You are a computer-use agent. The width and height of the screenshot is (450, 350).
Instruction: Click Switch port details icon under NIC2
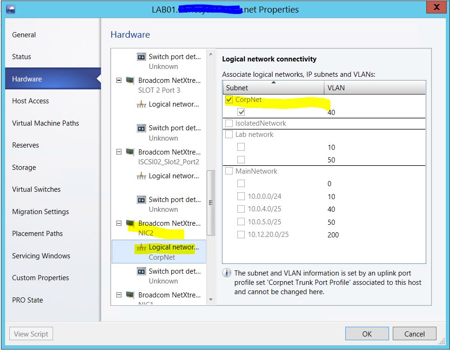141,271
